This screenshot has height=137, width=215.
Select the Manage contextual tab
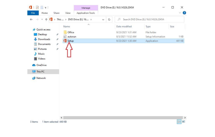coord(86,8)
